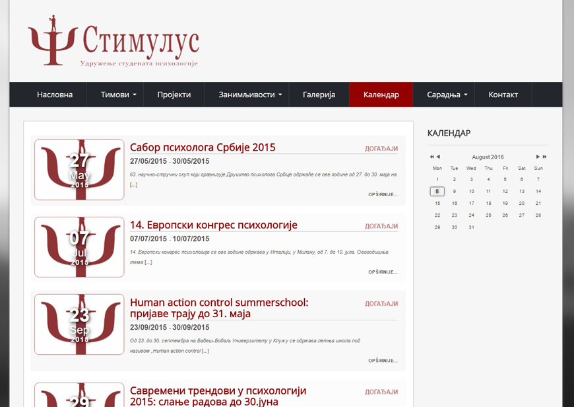Select August 8 in the calendar
Viewport: 574px width, 407px height.
pyautogui.click(x=437, y=192)
